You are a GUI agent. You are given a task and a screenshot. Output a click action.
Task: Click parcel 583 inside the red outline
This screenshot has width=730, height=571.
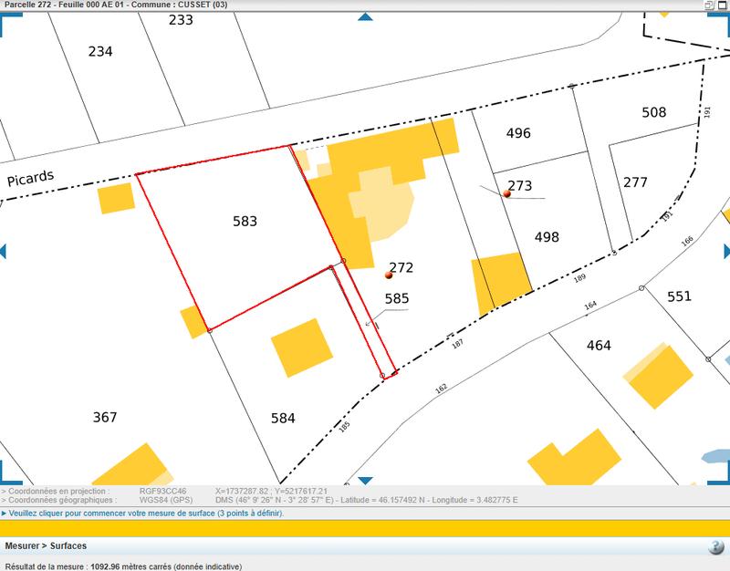[x=245, y=221]
